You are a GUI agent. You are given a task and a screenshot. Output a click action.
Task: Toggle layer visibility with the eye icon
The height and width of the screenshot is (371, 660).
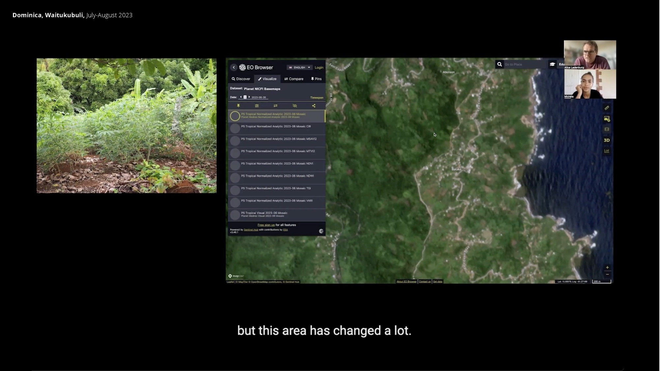295,106
